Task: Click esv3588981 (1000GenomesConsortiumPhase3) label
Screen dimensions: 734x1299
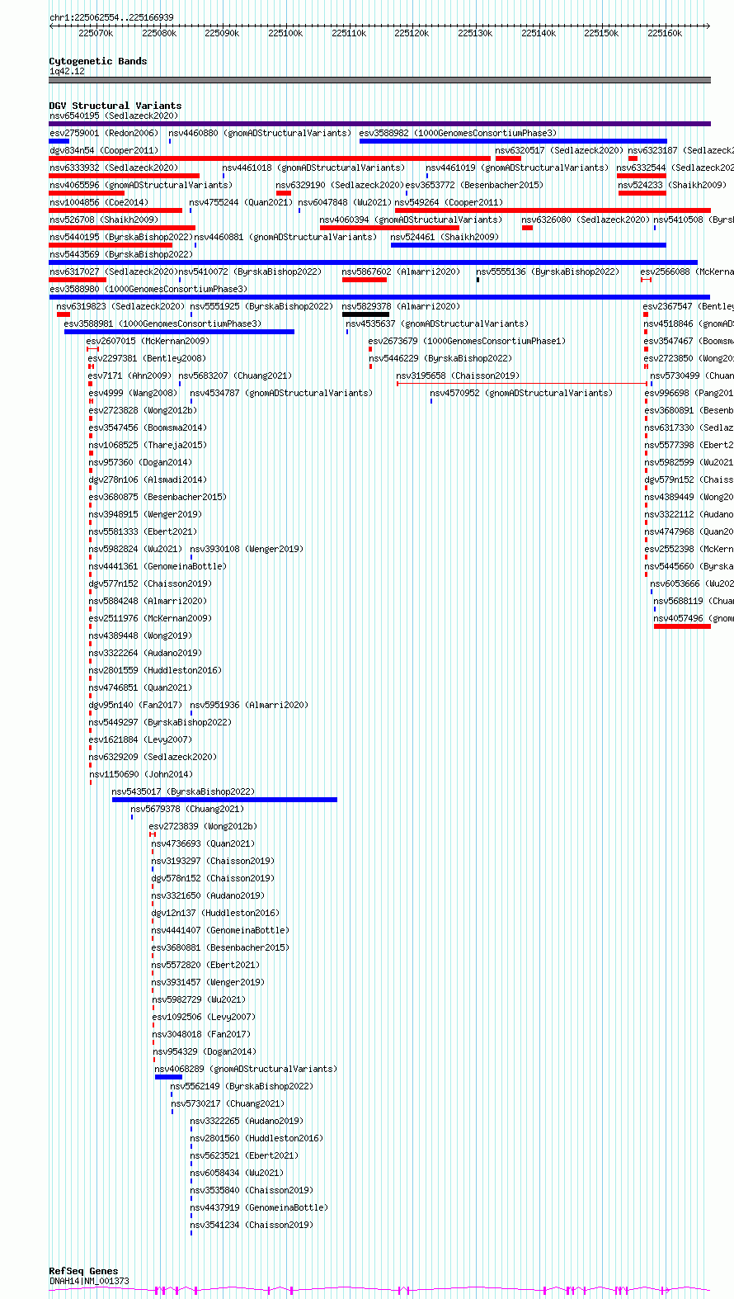Action: [x=162, y=324]
